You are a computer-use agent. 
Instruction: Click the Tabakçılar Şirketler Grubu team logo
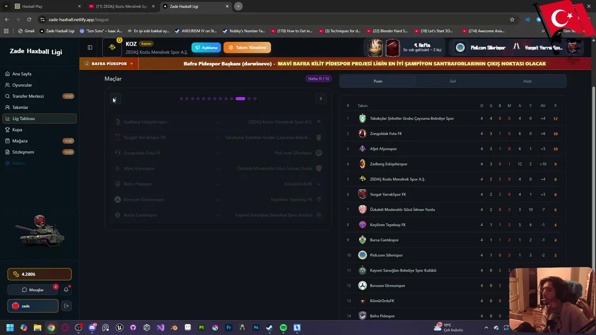pos(362,118)
